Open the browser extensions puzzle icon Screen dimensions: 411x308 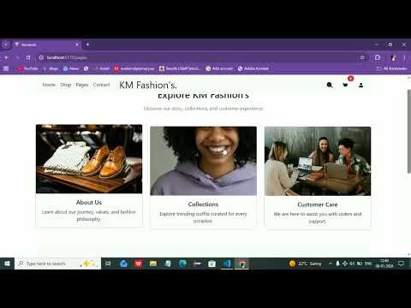tap(378, 57)
